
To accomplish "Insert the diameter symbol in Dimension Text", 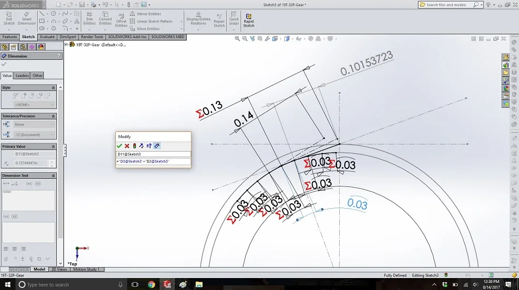I will click(6, 258).
